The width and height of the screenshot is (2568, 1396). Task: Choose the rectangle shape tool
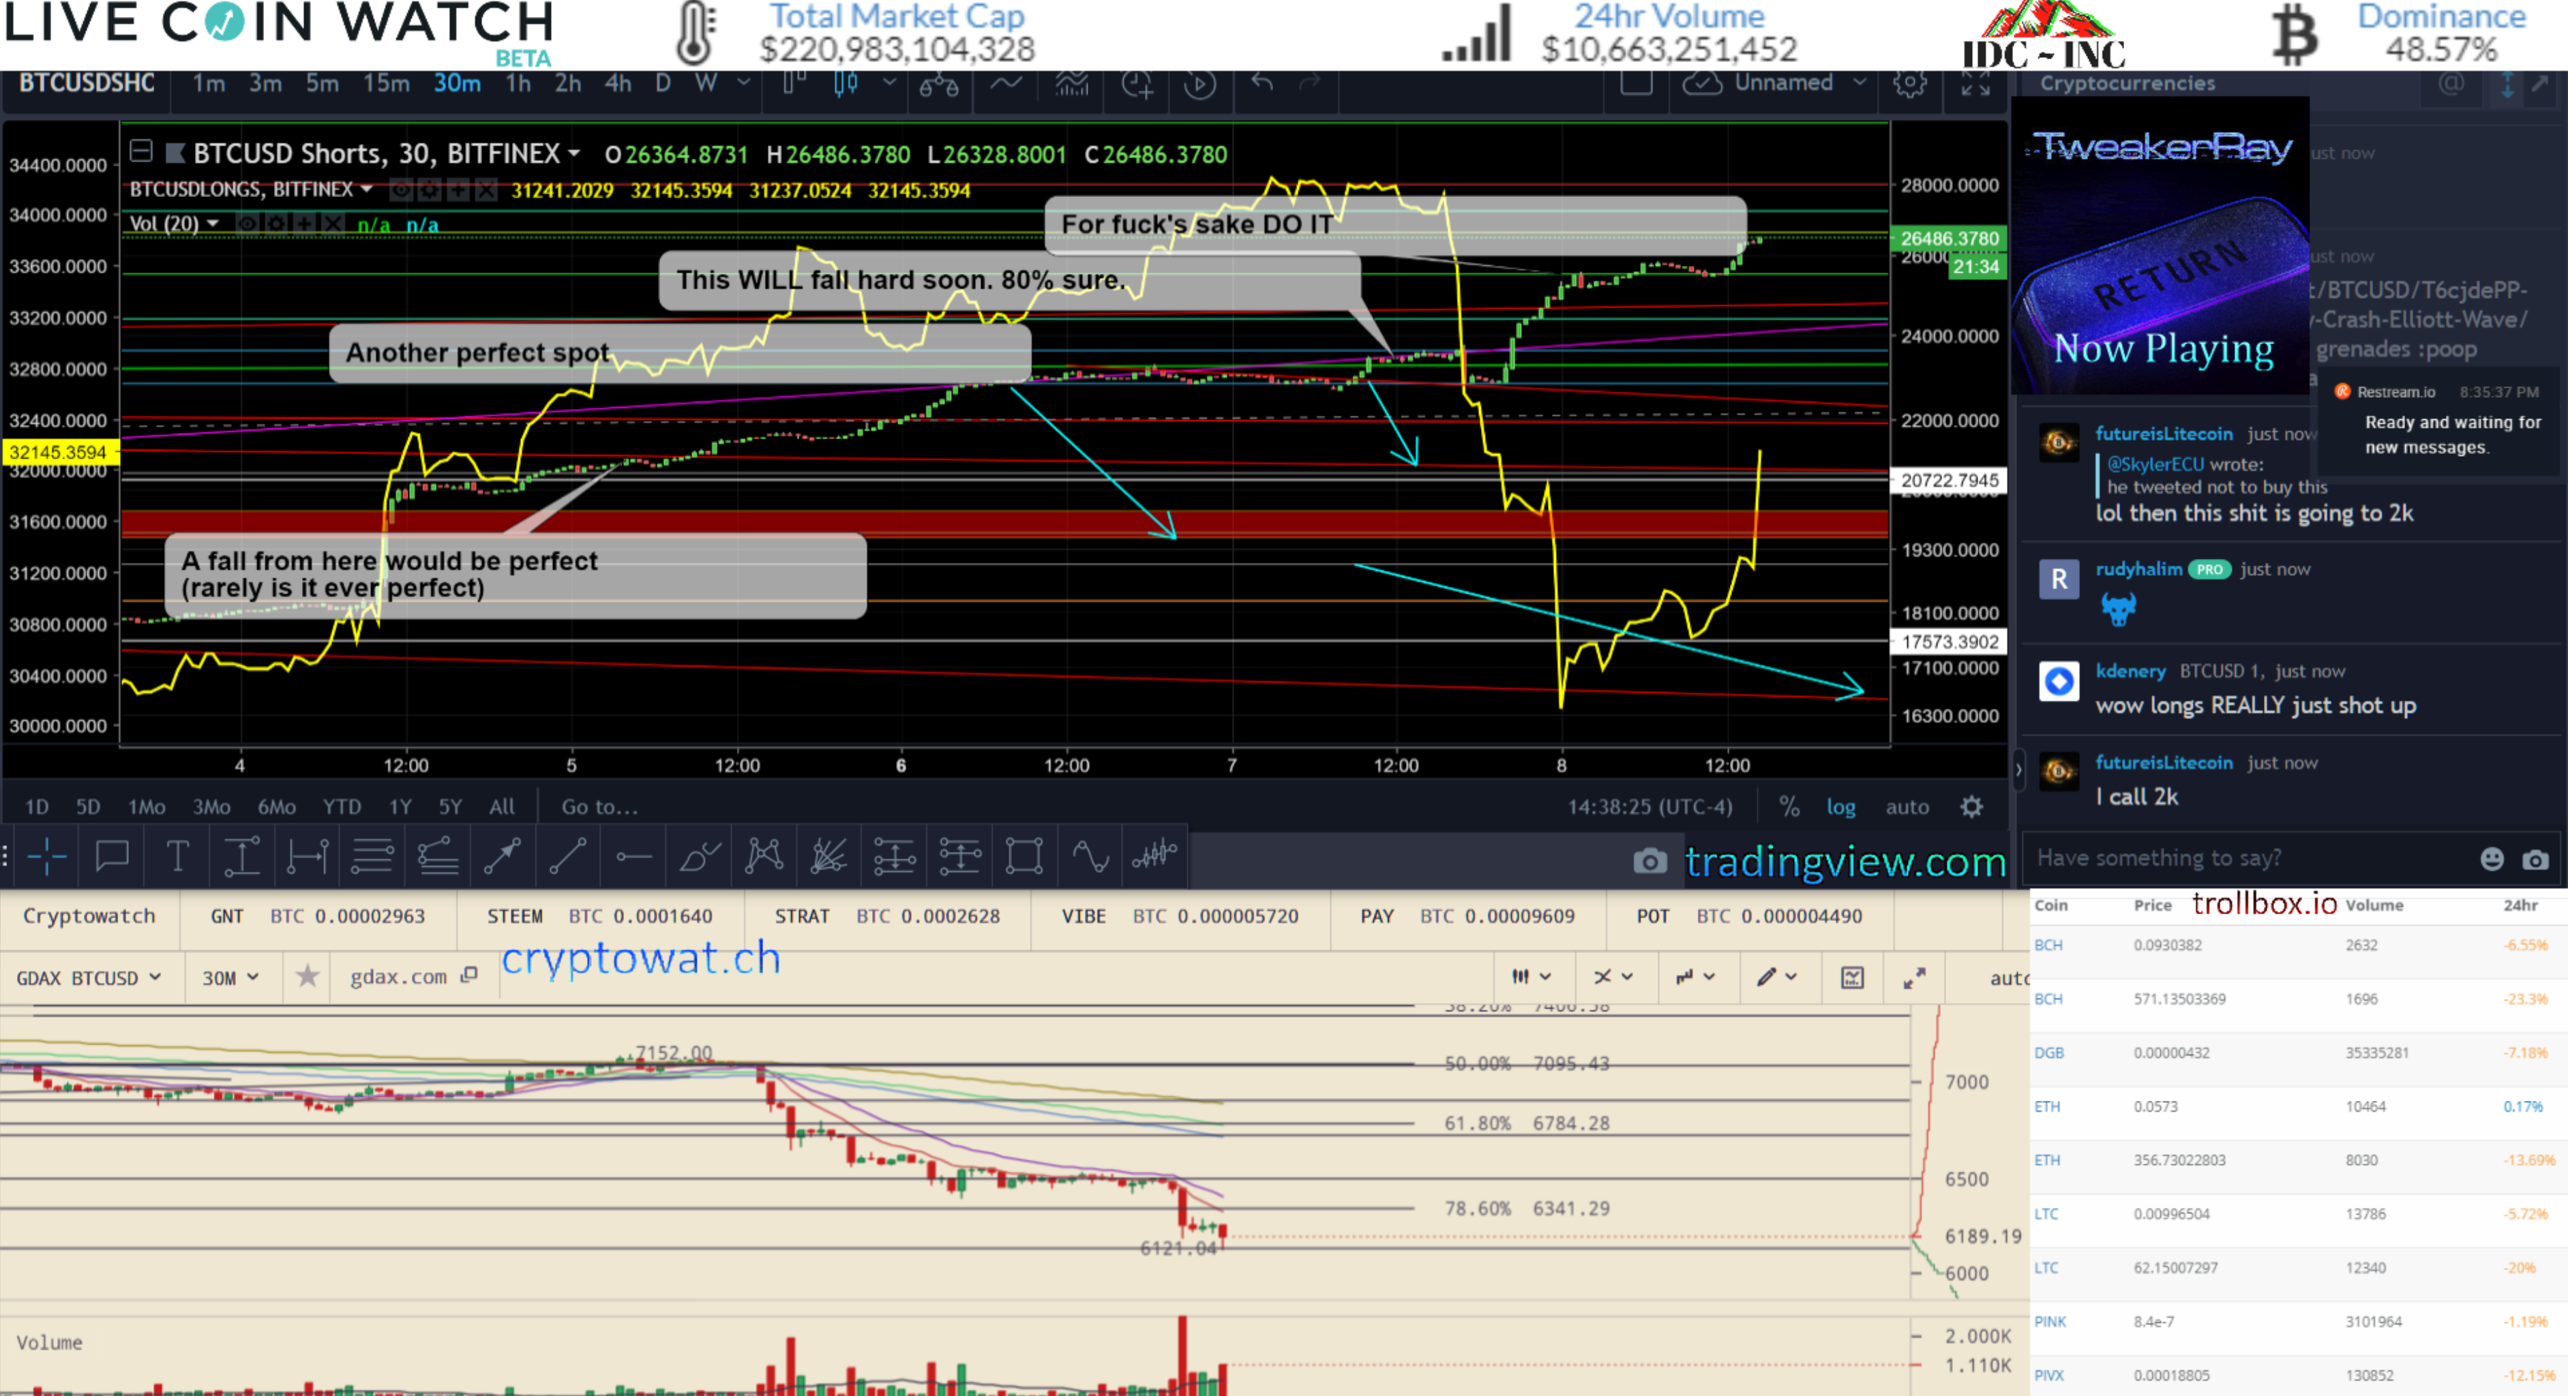(x=1024, y=856)
